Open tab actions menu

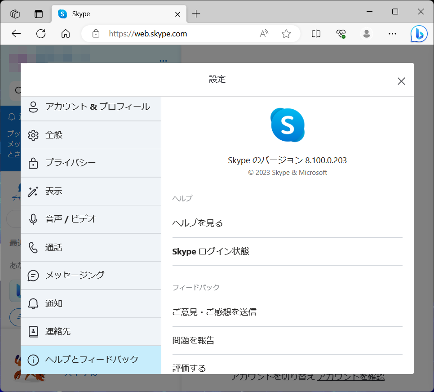[39, 14]
